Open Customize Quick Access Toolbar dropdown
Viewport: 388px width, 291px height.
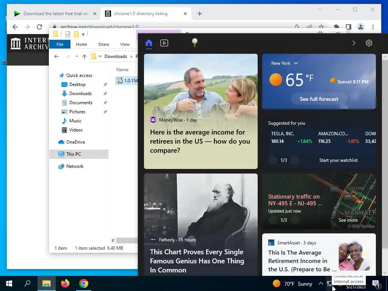point(83,34)
